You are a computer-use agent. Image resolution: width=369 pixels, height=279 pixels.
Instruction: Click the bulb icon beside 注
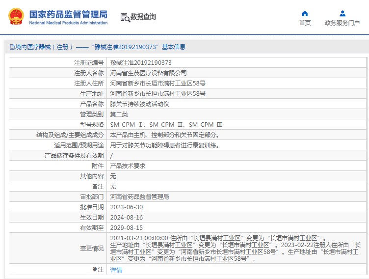95,269
